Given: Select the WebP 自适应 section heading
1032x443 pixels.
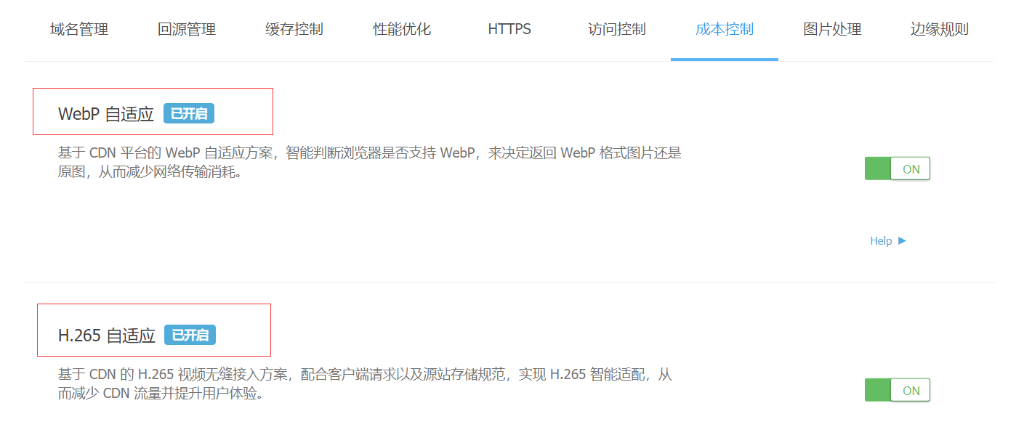Looking at the screenshot, I should coord(106,115).
